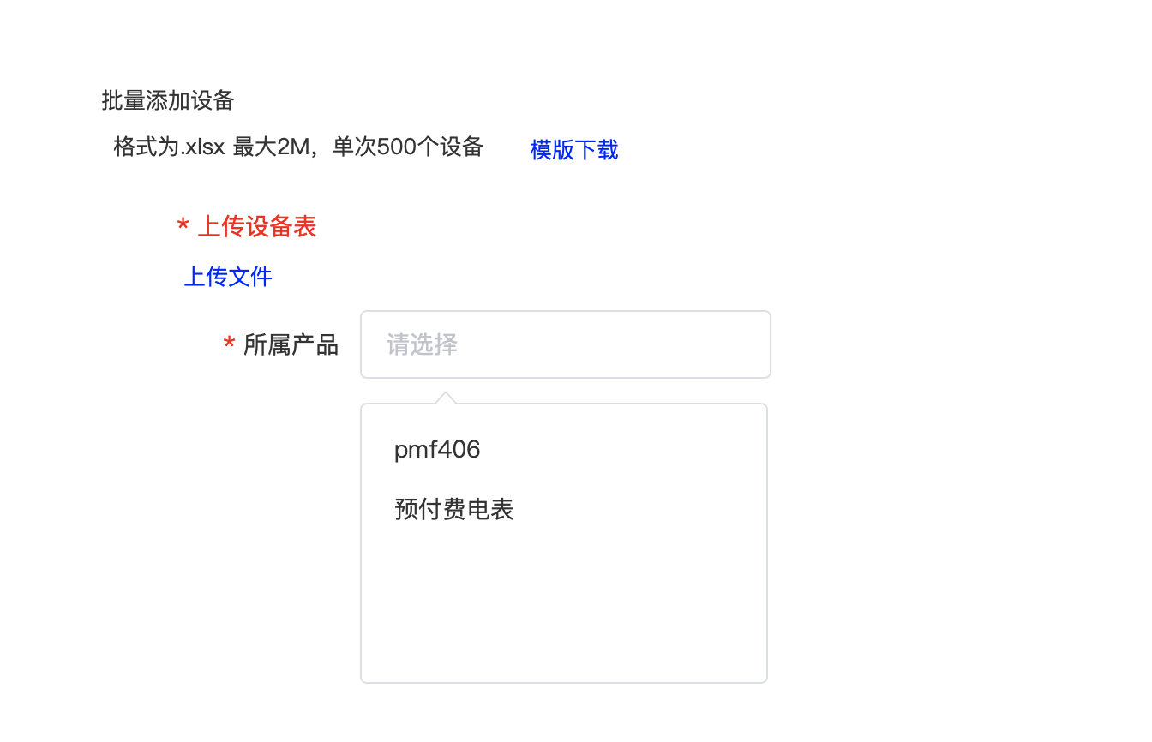Screen dimensions: 1152x742
Task: Choose the 预付费电表 option
Action: 453,510
